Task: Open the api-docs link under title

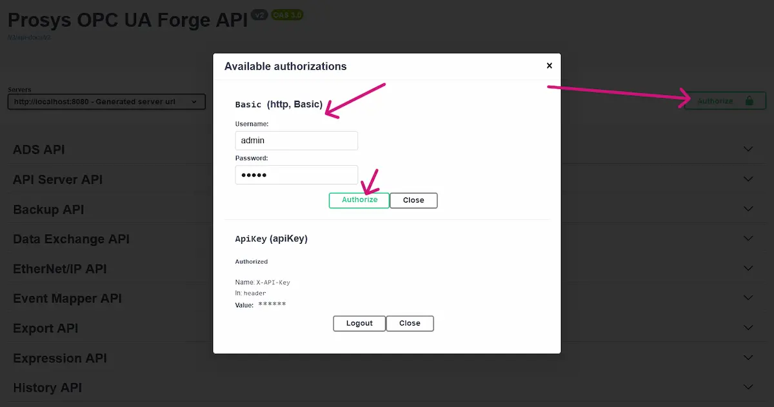Action: pyautogui.click(x=29, y=37)
